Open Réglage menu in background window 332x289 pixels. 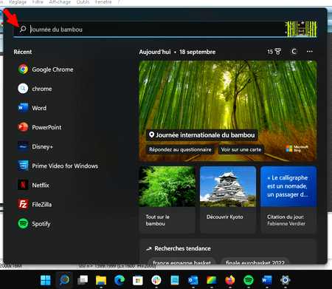click(18, 2)
